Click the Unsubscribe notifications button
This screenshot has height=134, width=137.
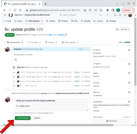(x=112, y=121)
